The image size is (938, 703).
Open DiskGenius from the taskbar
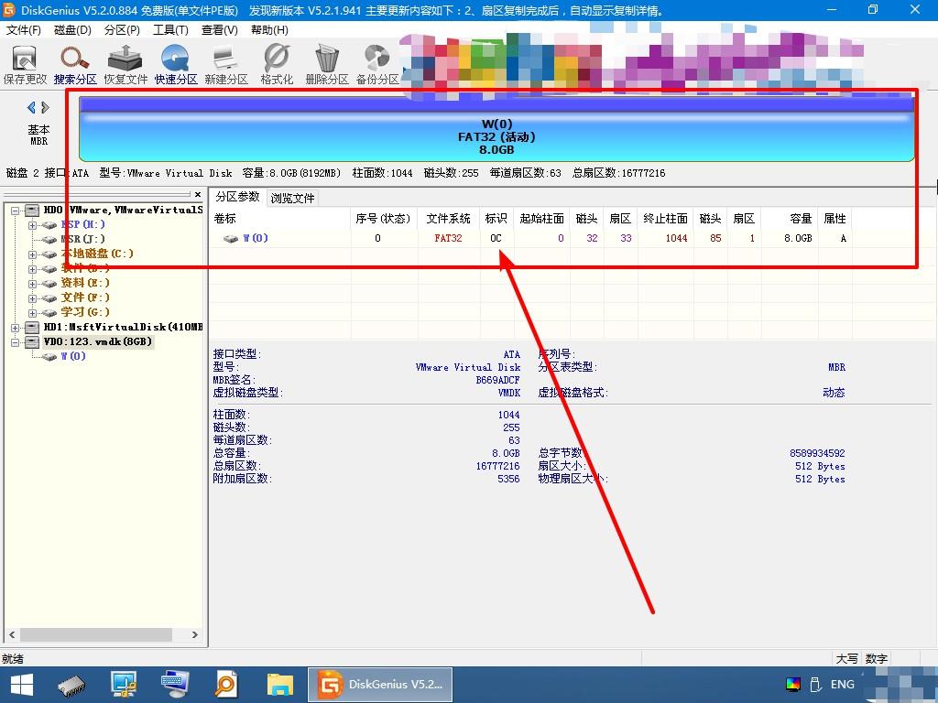click(x=379, y=684)
